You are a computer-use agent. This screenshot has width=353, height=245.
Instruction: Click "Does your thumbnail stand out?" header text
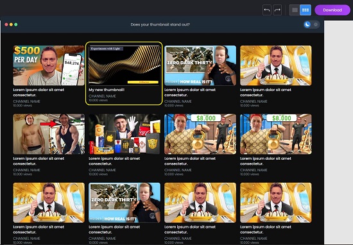click(160, 24)
